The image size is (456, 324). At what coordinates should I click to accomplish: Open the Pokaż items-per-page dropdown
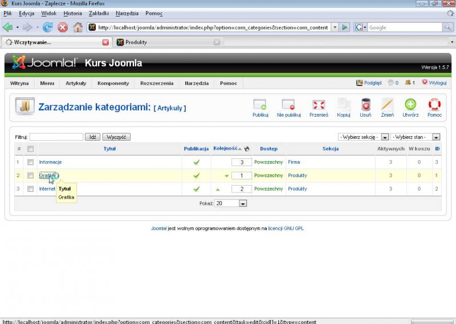pos(231,203)
